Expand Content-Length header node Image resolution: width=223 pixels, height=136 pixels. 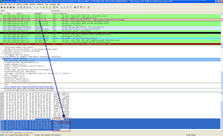coord(3,77)
